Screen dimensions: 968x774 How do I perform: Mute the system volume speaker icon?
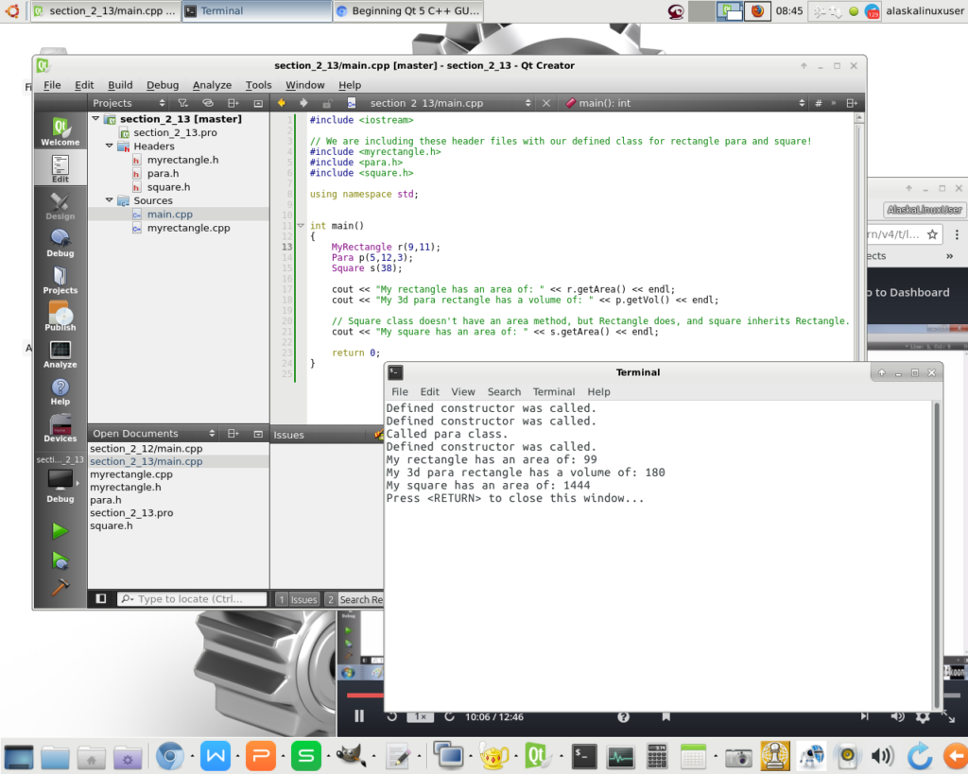[882, 756]
